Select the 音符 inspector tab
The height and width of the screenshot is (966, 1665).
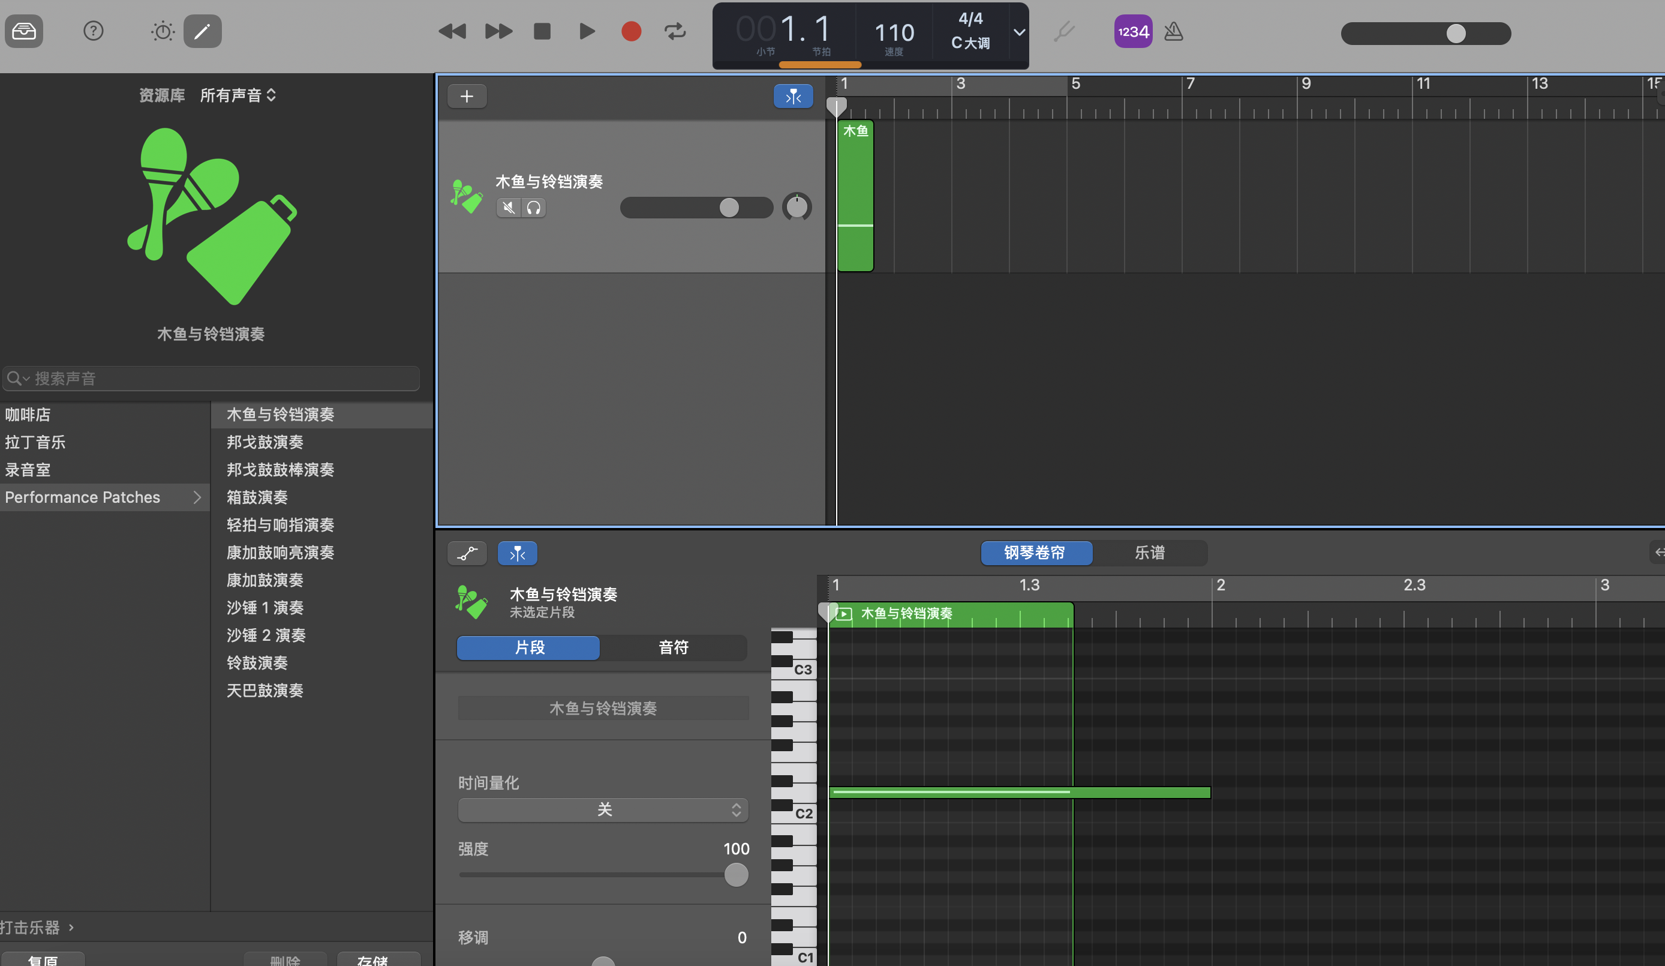pyautogui.click(x=674, y=647)
